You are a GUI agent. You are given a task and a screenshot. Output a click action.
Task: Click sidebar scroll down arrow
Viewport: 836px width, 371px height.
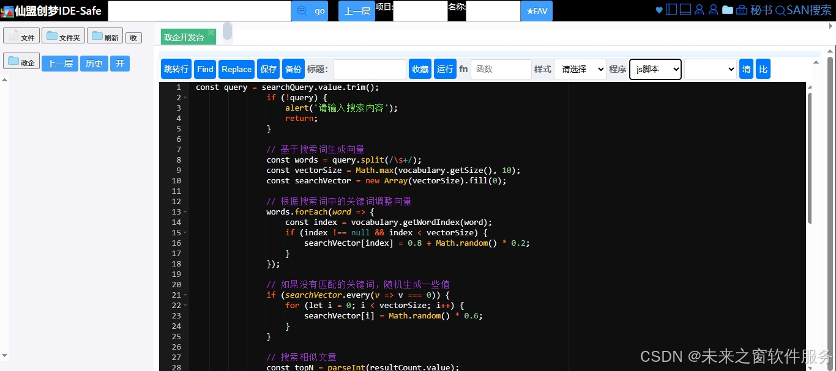tap(5, 355)
